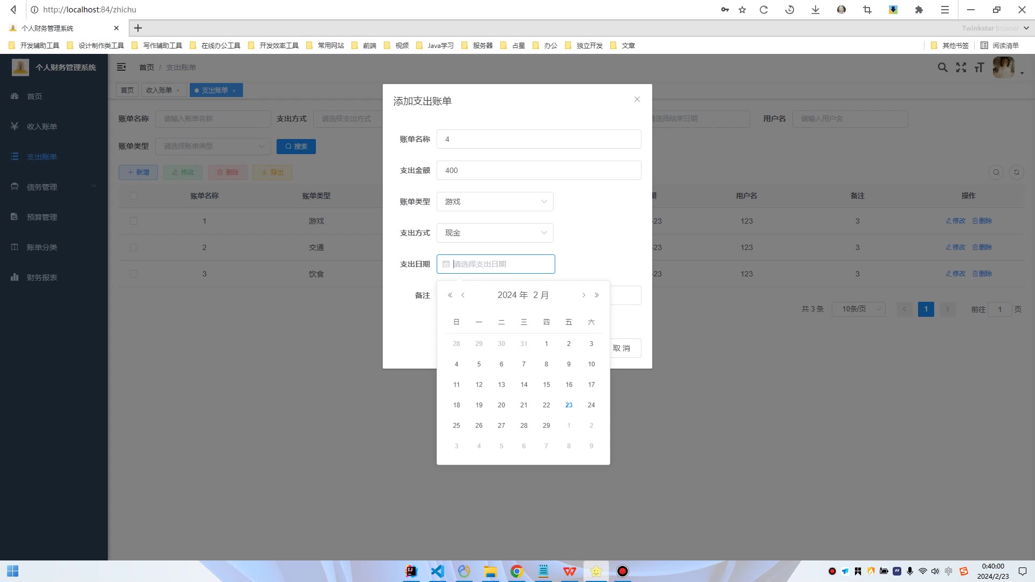Click the sidebar collapse hamburger icon
The width and height of the screenshot is (1035, 582).
click(x=121, y=67)
